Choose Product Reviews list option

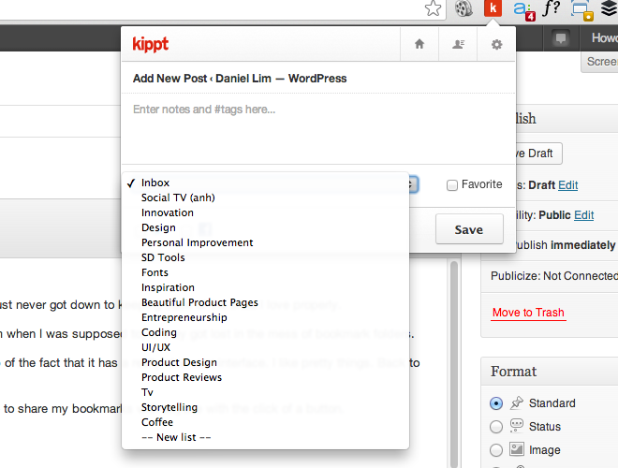(x=265, y=377)
